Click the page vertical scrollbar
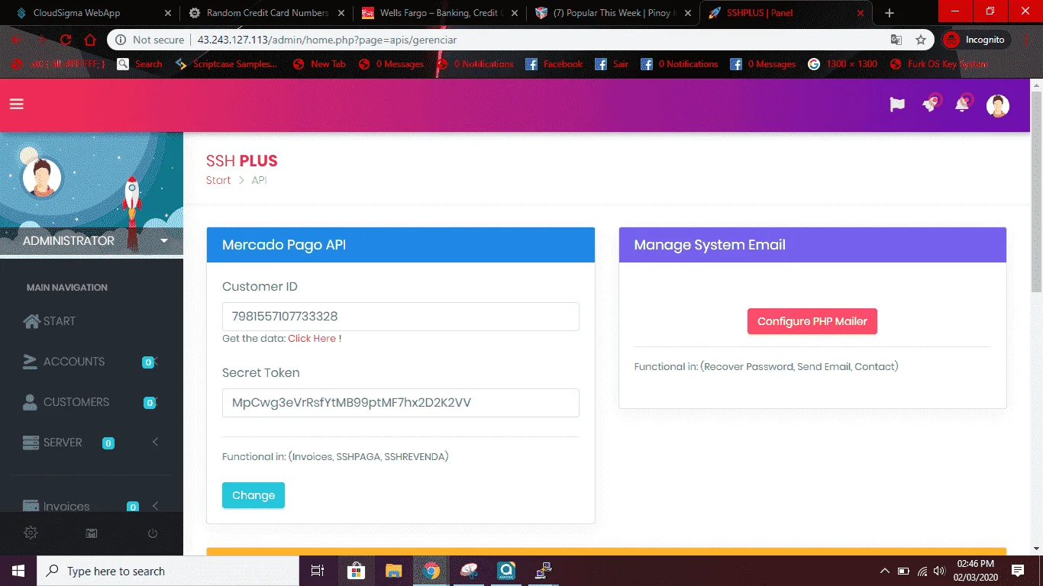The image size is (1043, 586). pyautogui.click(x=1036, y=191)
